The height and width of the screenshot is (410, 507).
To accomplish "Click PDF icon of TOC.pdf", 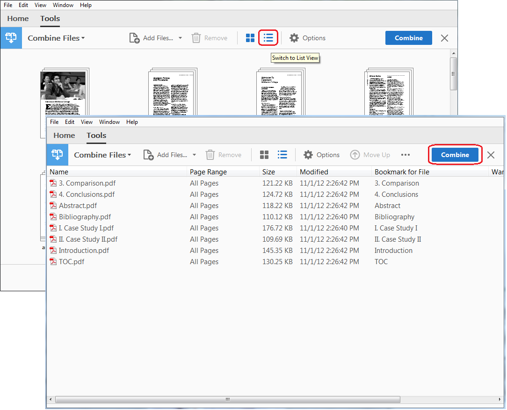I will pos(53,262).
